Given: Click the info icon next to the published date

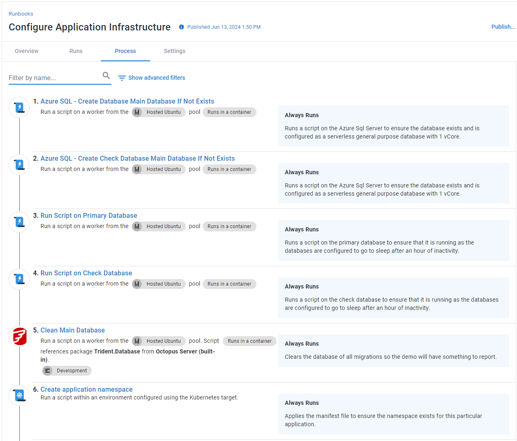Looking at the screenshot, I should click(x=181, y=27).
